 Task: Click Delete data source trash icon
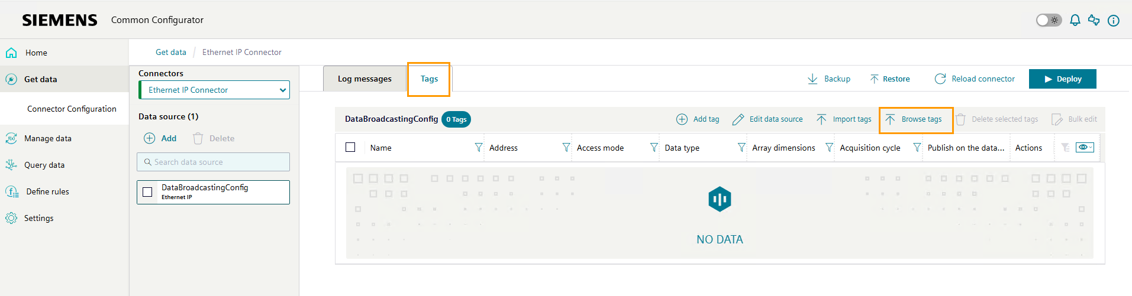198,138
